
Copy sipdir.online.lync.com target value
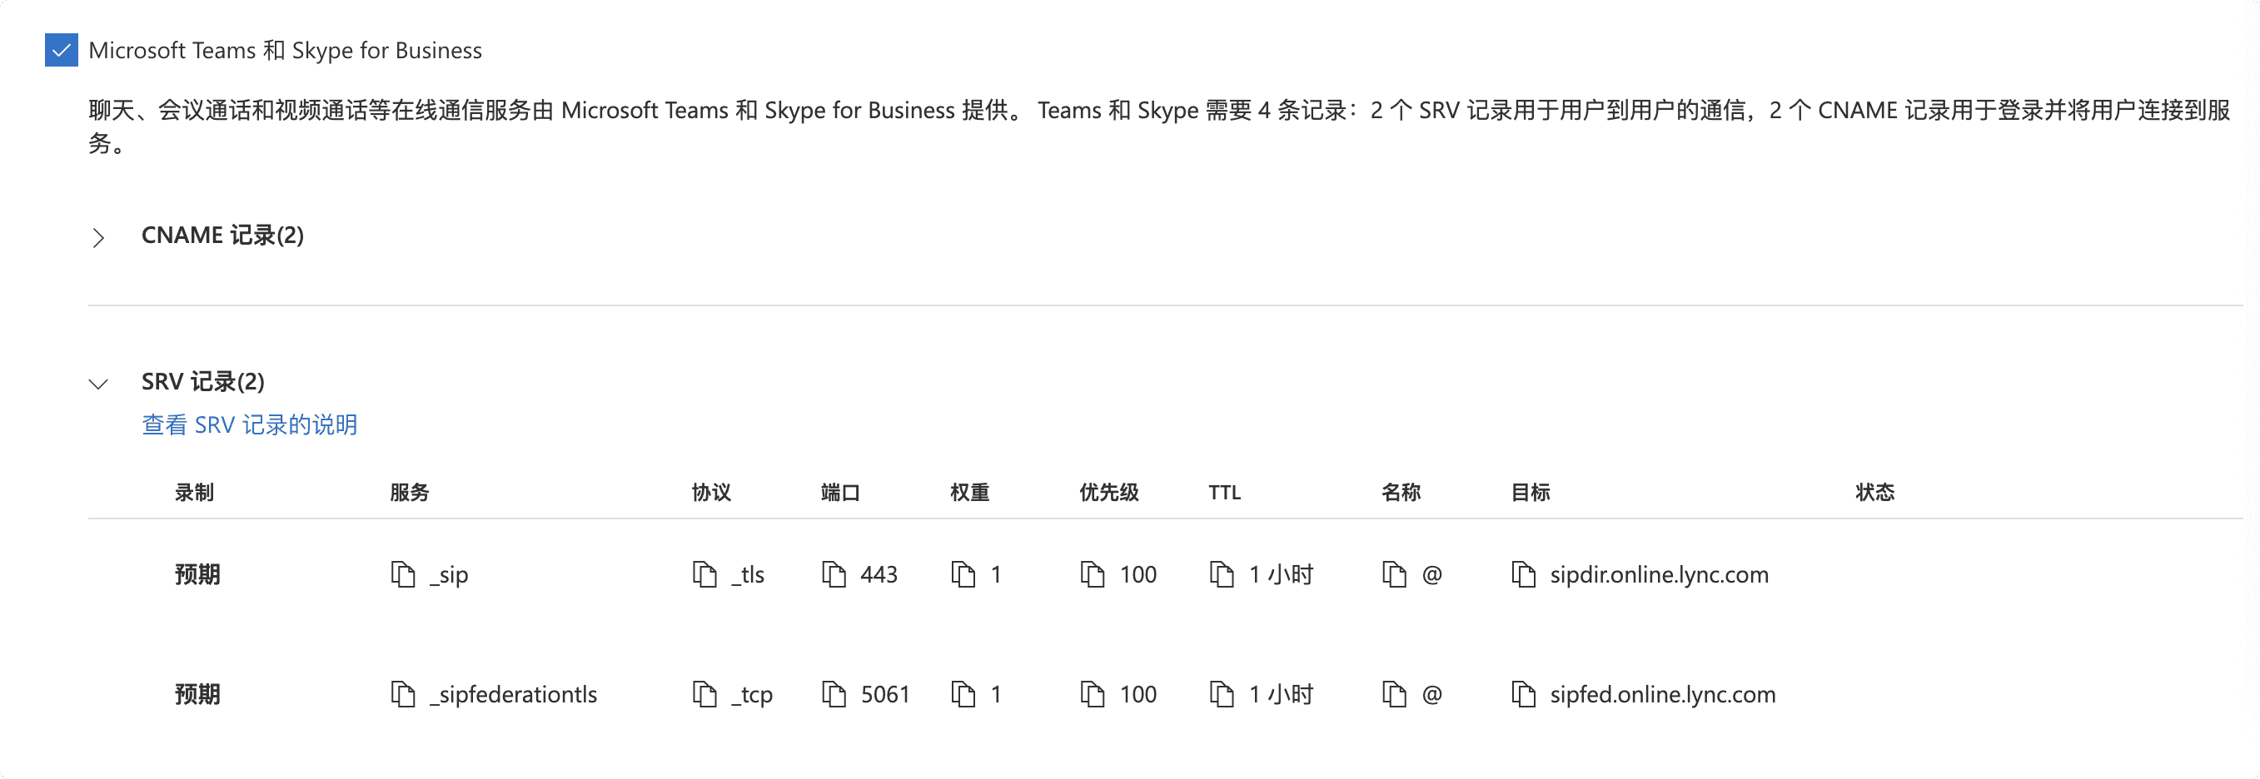coord(1523,574)
